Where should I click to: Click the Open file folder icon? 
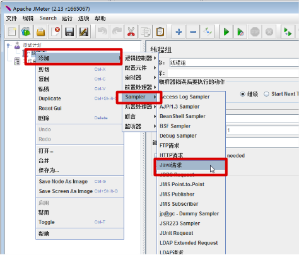coord(40,32)
